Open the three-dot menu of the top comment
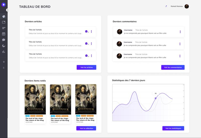This screenshot has width=201, height=138. tap(180, 32)
